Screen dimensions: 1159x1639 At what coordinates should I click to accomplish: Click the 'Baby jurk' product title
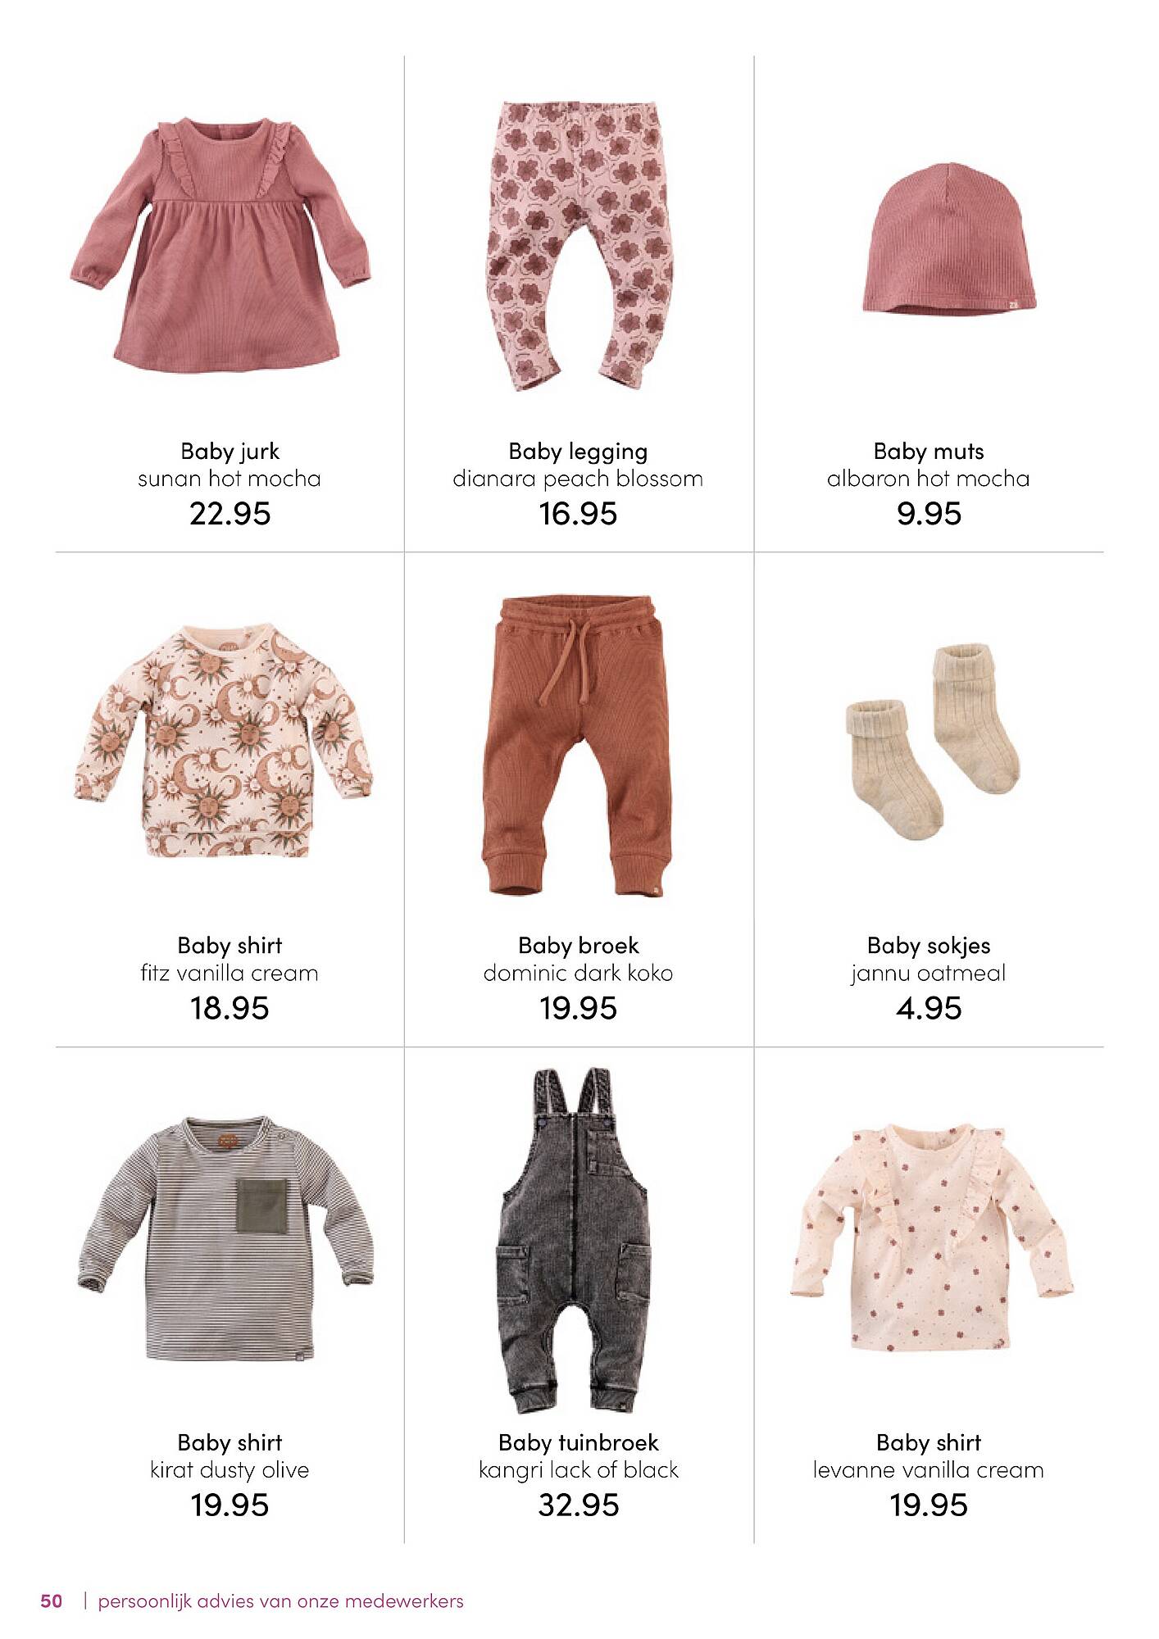[x=230, y=452]
